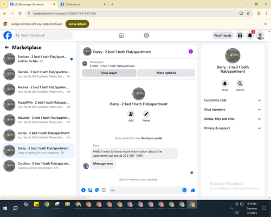Open Carolina conversation
Image resolution: width=271 pixels, height=217 pixels.
click(38, 166)
